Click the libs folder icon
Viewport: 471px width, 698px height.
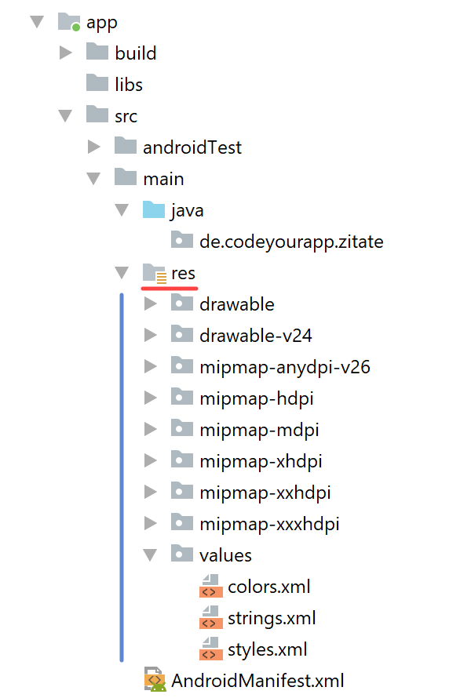click(x=97, y=83)
